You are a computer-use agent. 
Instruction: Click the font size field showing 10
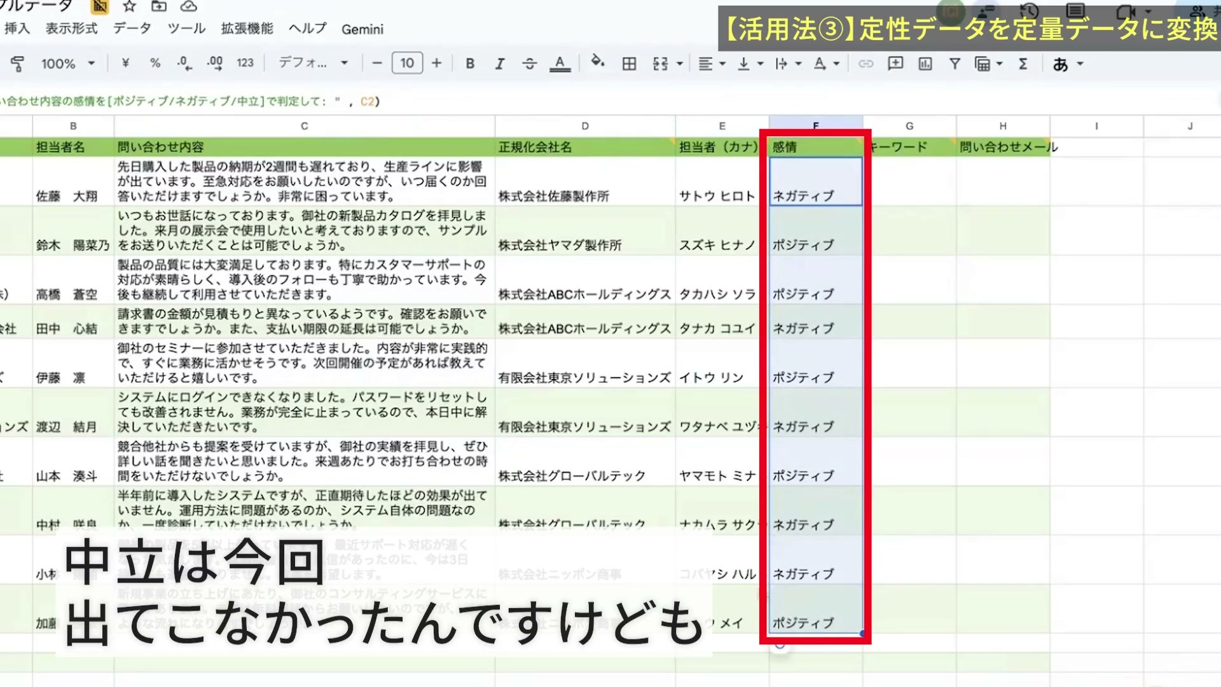point(407,63)
